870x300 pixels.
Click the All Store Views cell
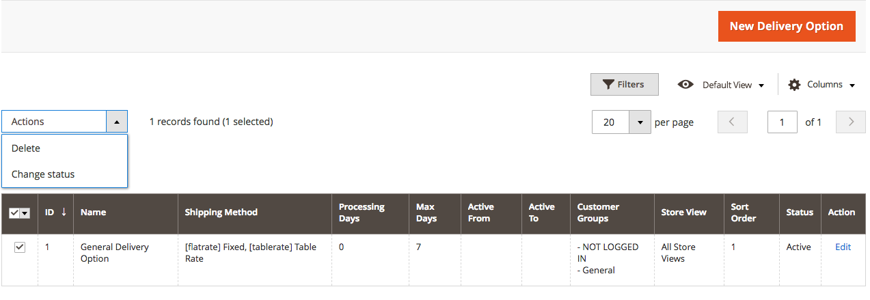click(x=689, y=260)
